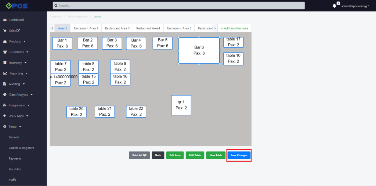Click the Sales cart icon
Image resolution: width=376 pixels, height=186 pixels.
(5, 31)
